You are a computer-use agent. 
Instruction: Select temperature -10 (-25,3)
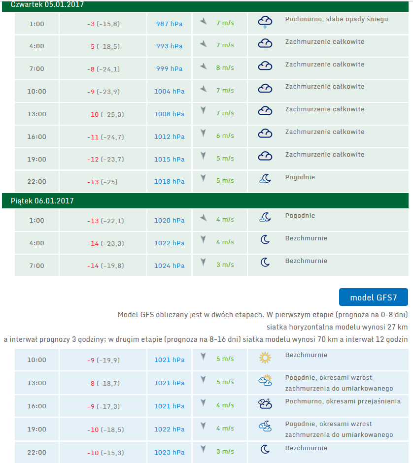point(105,114)
